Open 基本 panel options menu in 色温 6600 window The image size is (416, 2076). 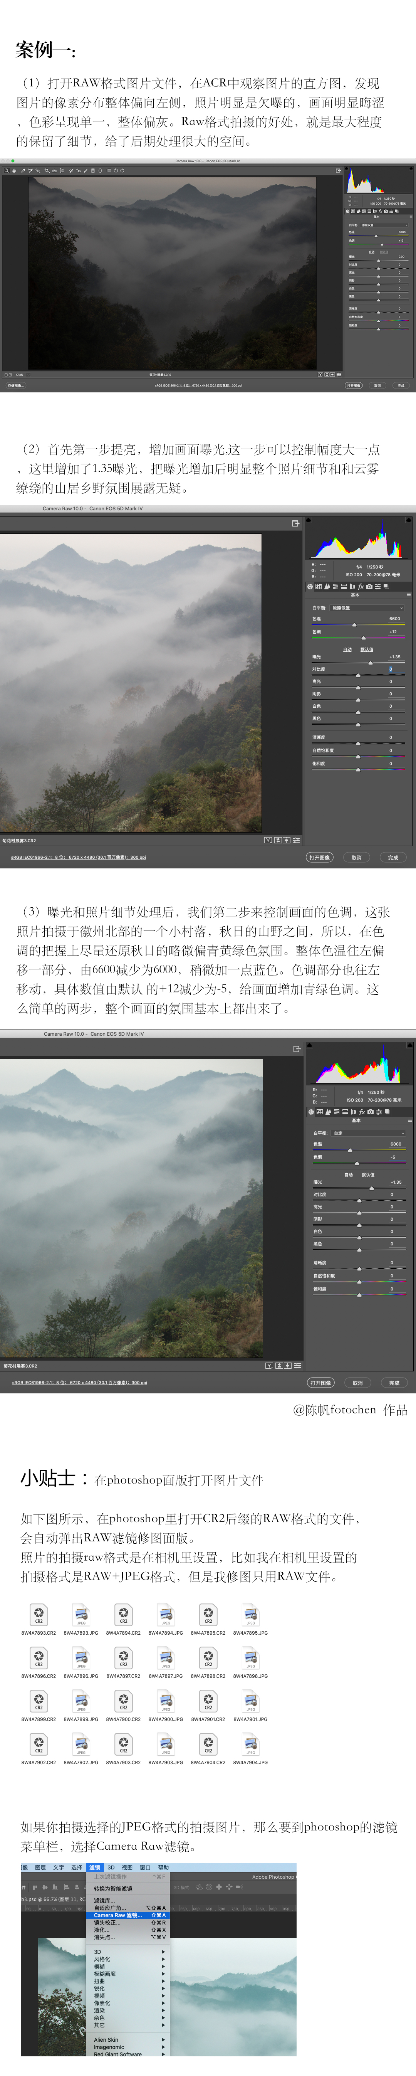coord(408,596)
